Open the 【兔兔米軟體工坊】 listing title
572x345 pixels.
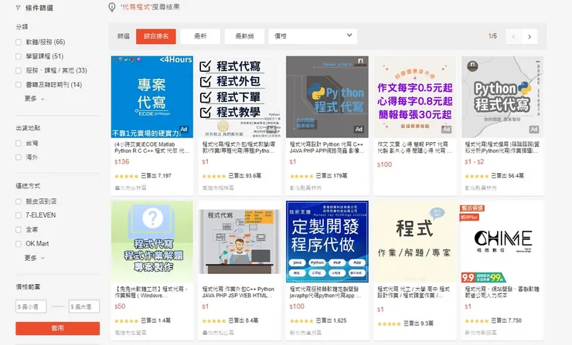152,293
